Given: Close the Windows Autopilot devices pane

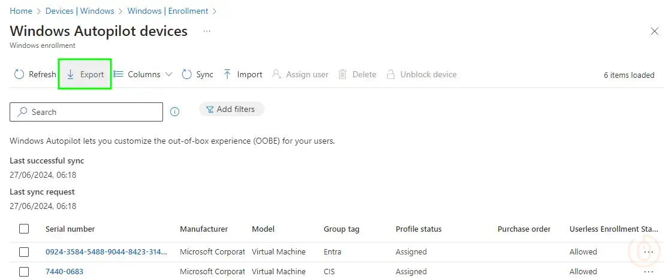Looking at the screenshot, I should coord(655,31).
